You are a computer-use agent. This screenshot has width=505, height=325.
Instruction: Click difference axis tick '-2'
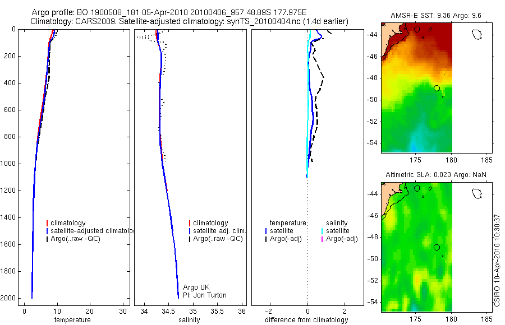pyautogui.click(x=269, y=312)
